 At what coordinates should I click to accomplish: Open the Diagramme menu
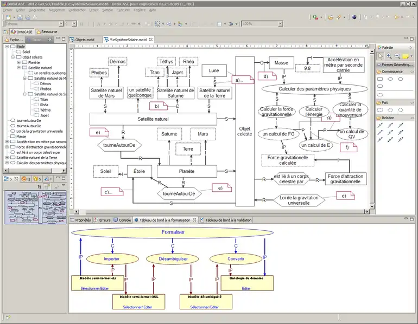pyautogui.click(x=37, y=10)
